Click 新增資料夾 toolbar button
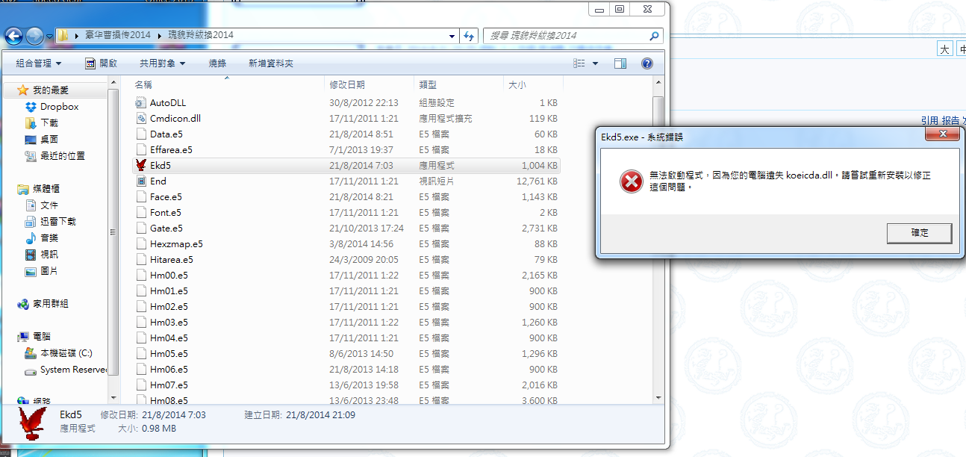 coord(271,63)
